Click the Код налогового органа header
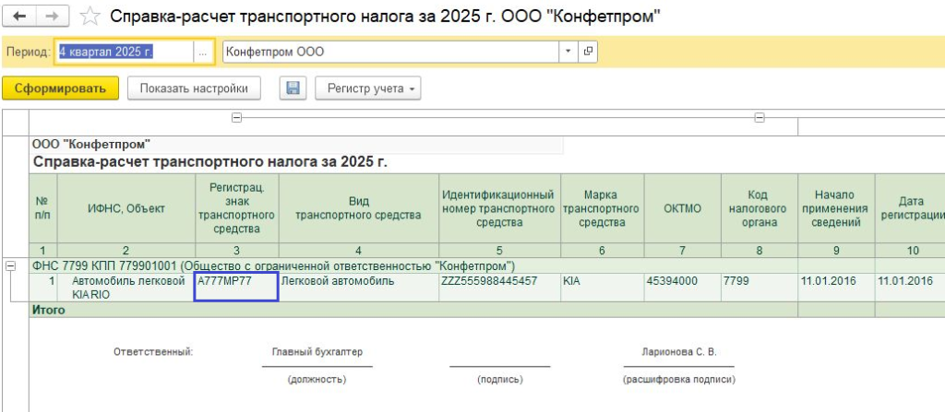 760,208
